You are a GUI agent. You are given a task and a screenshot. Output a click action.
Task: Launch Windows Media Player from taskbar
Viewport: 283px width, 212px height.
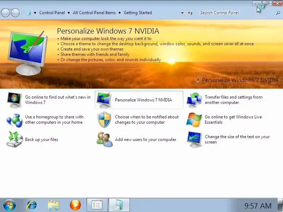(x=75, y=205)
